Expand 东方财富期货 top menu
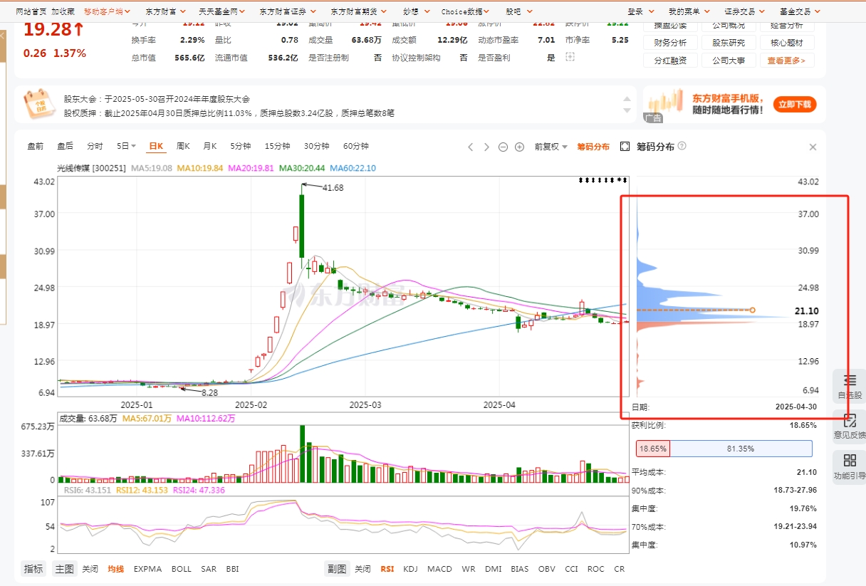 [x=359, y=11]
